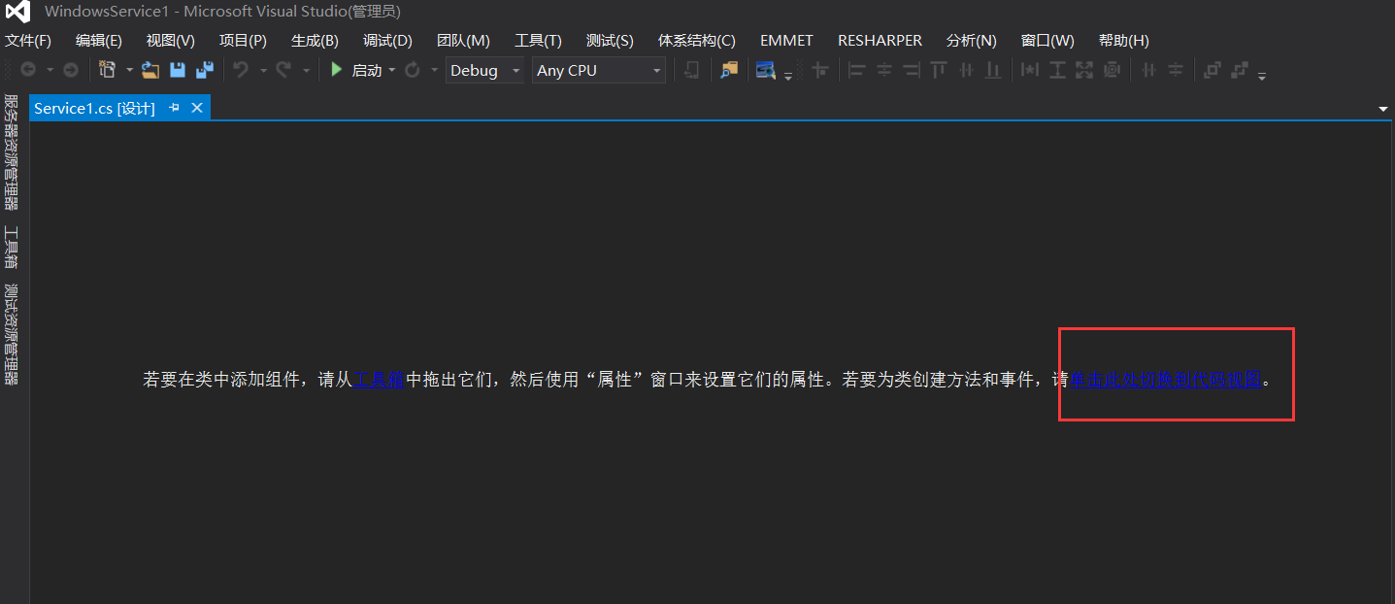Image resolution: width=1395 pixels, height=604 pixels.
Task: Click the Find in Files folder icon
Action: pyautogui.click(x=729, y=70)
